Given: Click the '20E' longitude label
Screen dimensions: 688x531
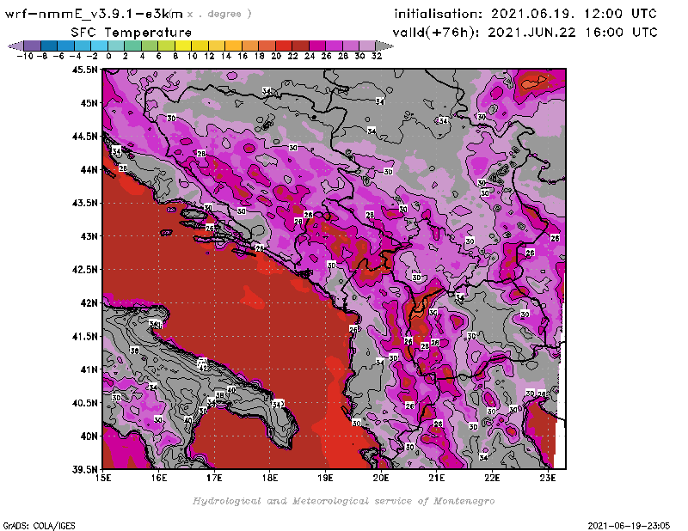Looking at the screenshot, I should pos(381,478).
